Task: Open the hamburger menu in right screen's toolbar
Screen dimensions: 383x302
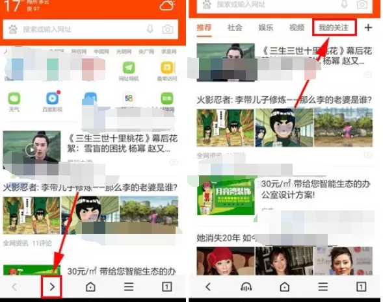Action: (323, 286)
